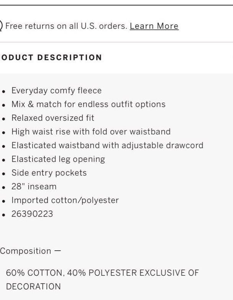The width and height of the screenshot is (233, 300).
Task: Click the 28" inseam detail
Action: pos(34,187)
